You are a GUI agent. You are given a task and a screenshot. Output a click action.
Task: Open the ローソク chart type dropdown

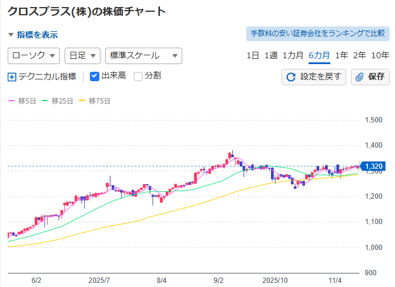[x=34, y=56]
